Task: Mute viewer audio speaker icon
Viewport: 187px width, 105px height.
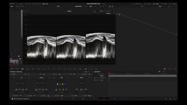Action: coord(19,56)
